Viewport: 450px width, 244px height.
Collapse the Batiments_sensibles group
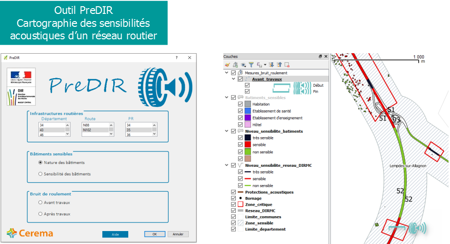tap(227, 97)
